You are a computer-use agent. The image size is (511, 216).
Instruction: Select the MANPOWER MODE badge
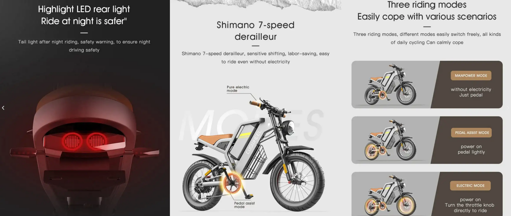click(x=471, y=76)
